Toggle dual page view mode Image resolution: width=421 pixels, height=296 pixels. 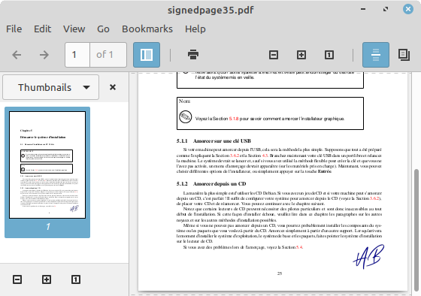point(404,55)
